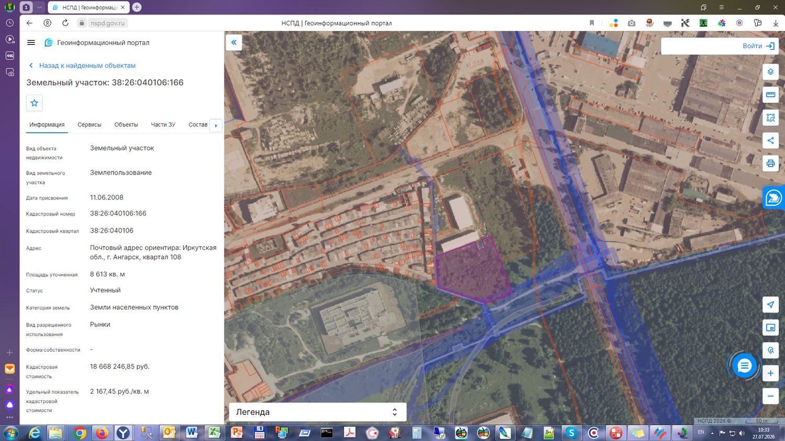Open the chat assistant bubble
This screenshot has height=441, width=785.
(744, 366)
